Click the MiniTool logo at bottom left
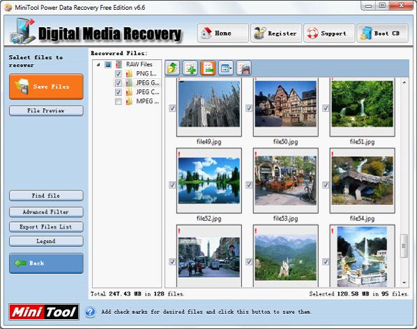The image size is (417, 329). coord(44,312)
